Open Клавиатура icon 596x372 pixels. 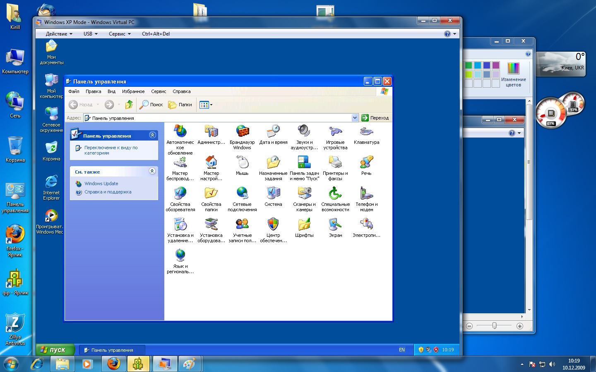pos(366,135)
